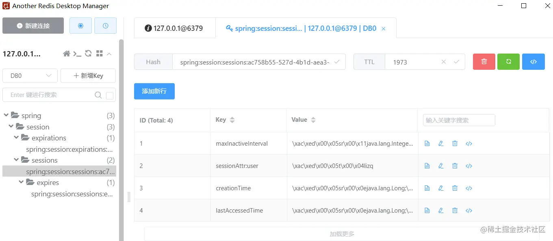
Task: Dump command for maxInactiveInterval row
Action: point(469,144)
